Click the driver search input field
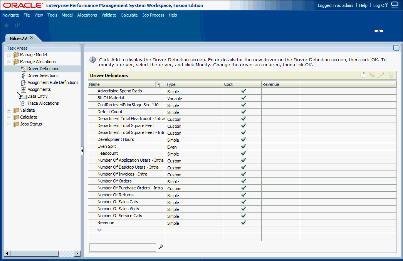403x261 pixels. tap(123, 247)
